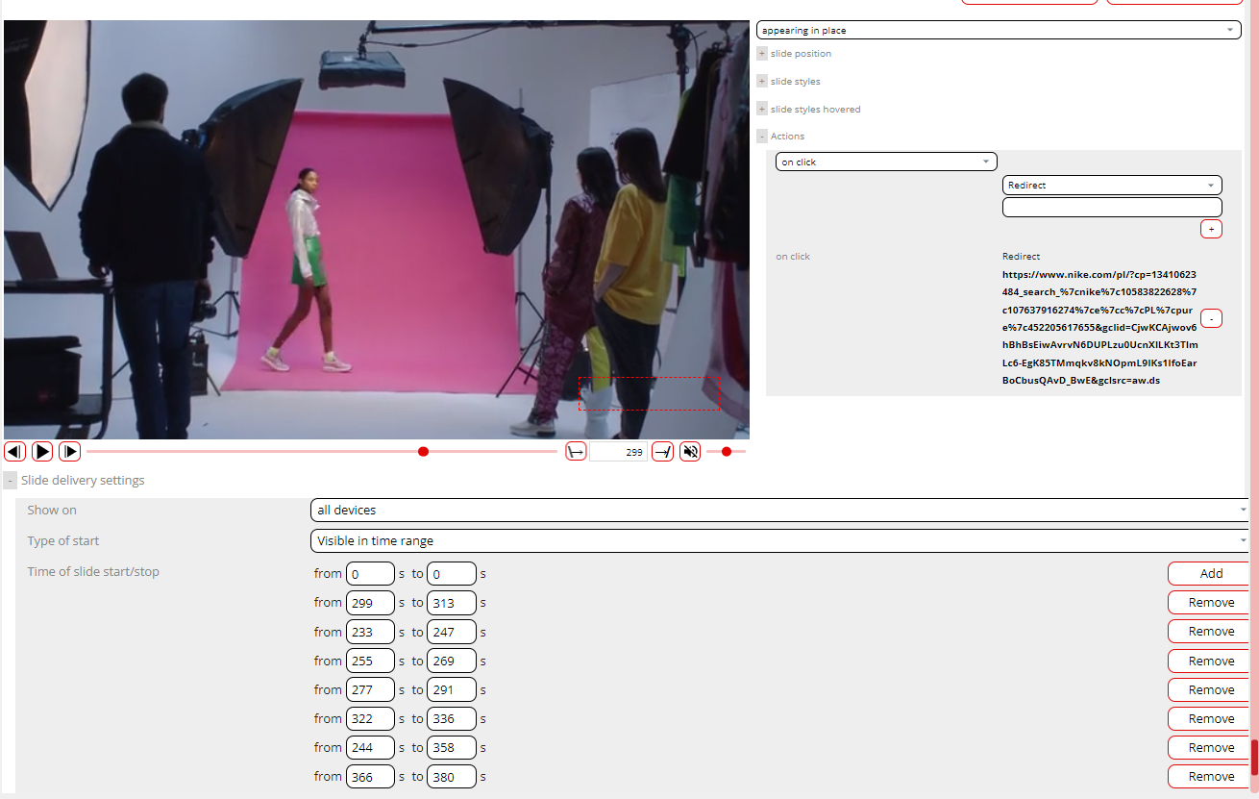
Task: Play the video preview
Action: (x=42, y=452)
